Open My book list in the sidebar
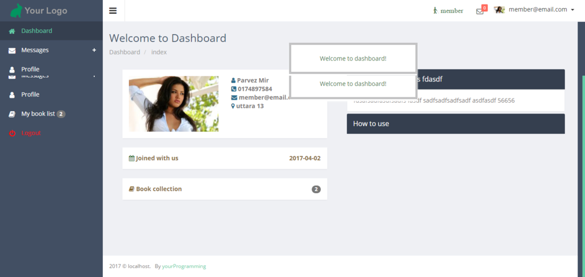The width and height of the screenshot is (585, 277). click(38, 114)
